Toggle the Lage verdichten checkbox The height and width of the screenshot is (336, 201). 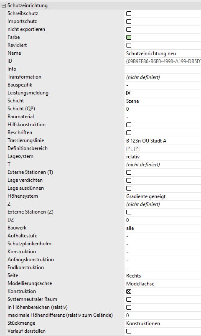pos(129,180)
